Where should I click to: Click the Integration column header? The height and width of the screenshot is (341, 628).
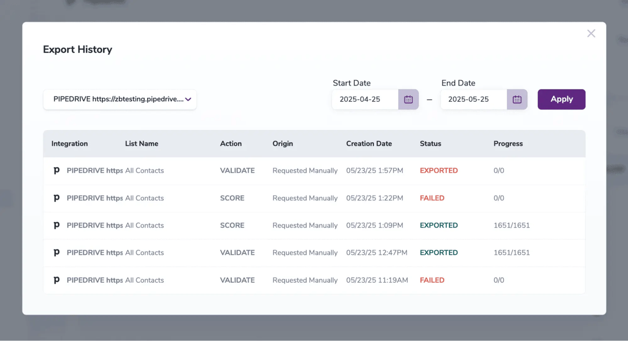click(x=70, y=144)
